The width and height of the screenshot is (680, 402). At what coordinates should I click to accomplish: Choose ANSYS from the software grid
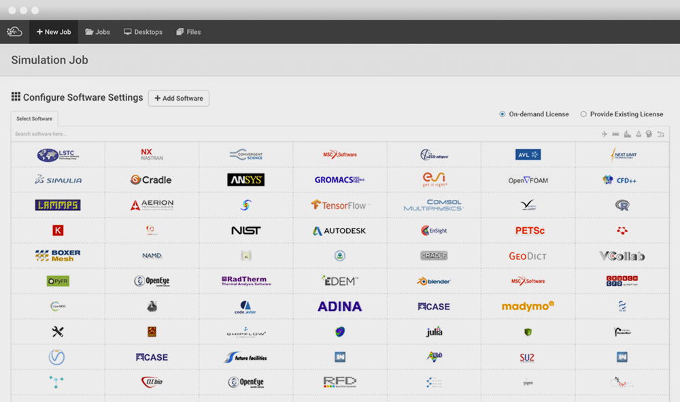pyautogui.click(x=246, y=180)
